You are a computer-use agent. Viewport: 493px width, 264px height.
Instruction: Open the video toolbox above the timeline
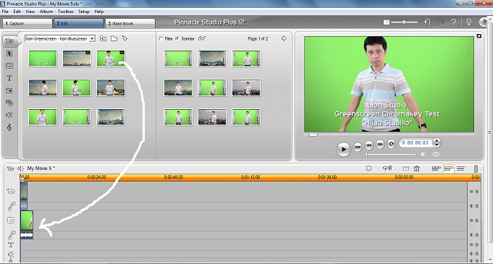point(10,169)
